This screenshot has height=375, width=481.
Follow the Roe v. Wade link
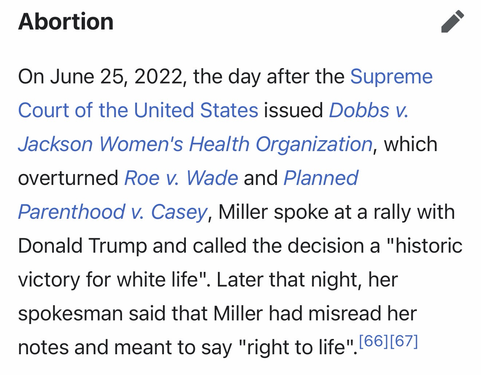(181, 178)
